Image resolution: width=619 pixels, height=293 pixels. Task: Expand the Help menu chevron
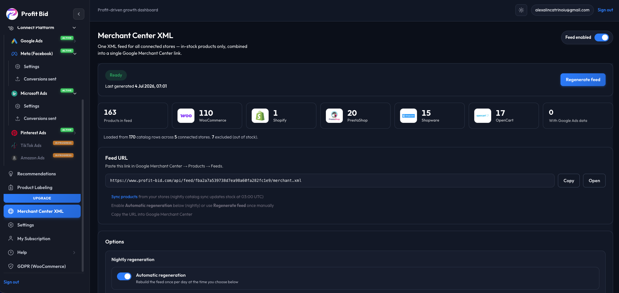(x=74, y=253)
